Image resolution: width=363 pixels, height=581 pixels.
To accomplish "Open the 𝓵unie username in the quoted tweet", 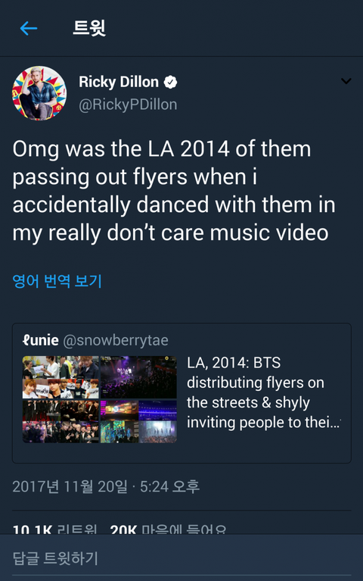I will pos(41,340).
